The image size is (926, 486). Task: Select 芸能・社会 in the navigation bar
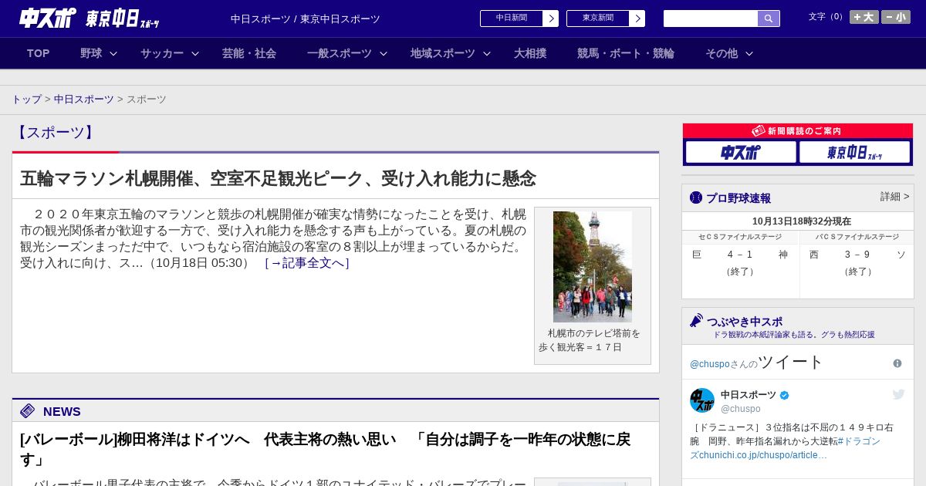coord(249,53)
